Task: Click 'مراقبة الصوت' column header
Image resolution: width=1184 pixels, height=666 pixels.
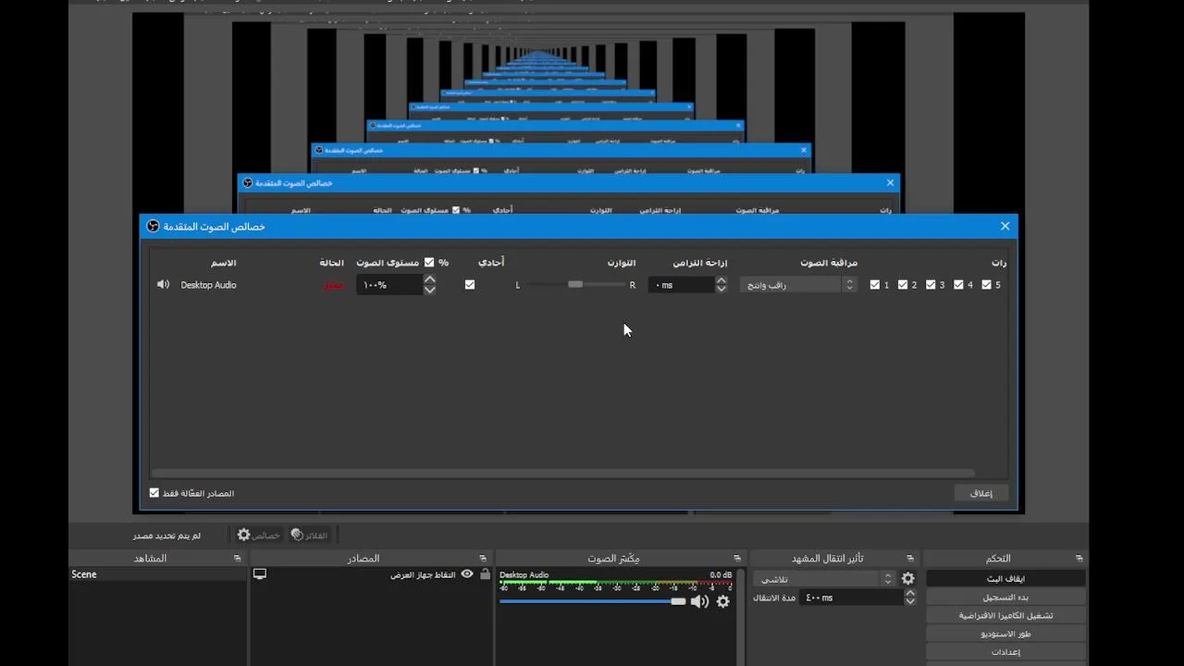Action: [x=829, y=263]
